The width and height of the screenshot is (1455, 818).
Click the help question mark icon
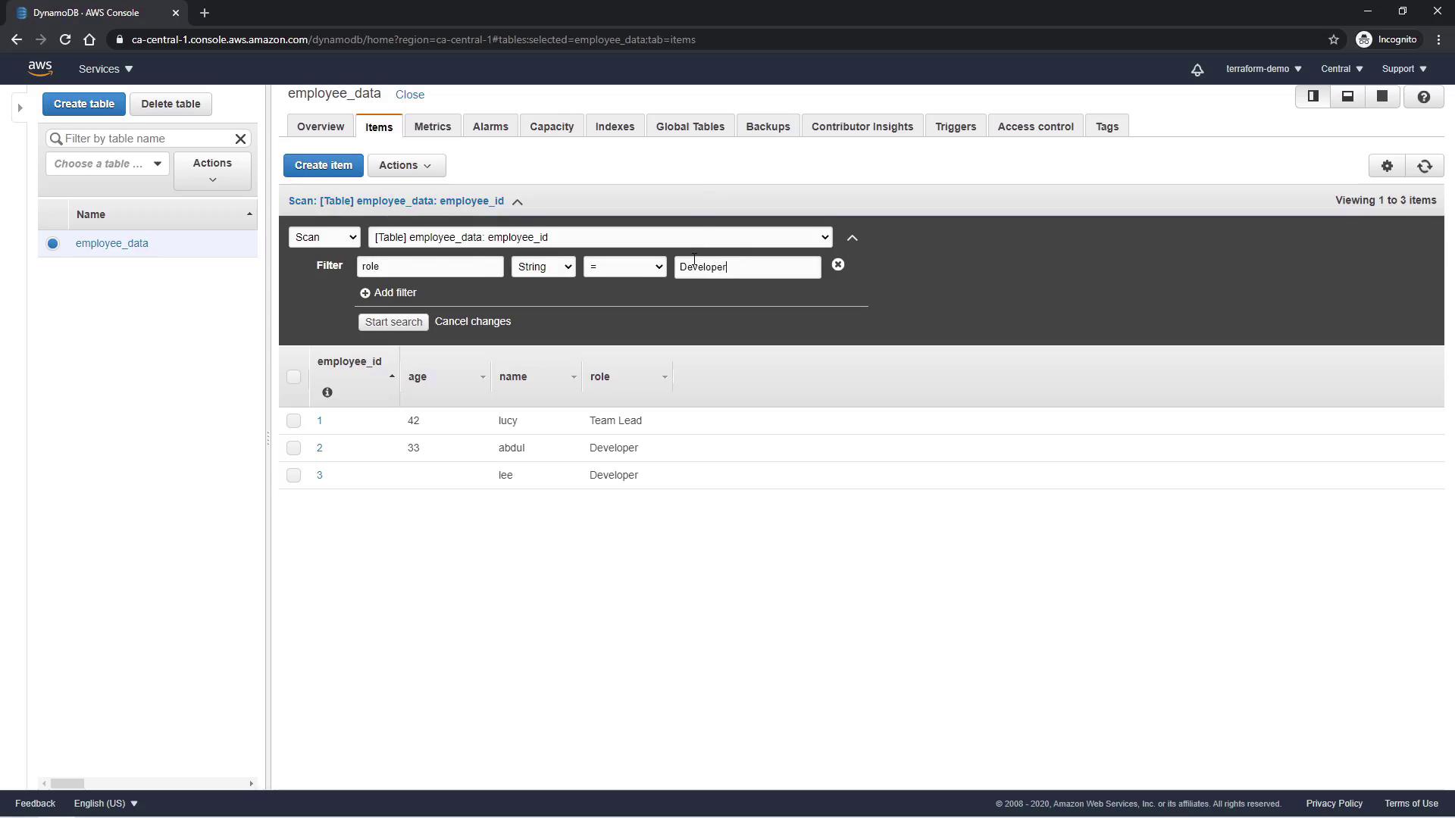(1423, 97)
